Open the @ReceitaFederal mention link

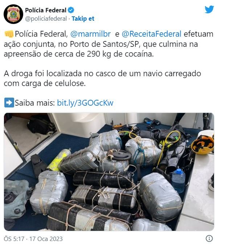(151, 34)
